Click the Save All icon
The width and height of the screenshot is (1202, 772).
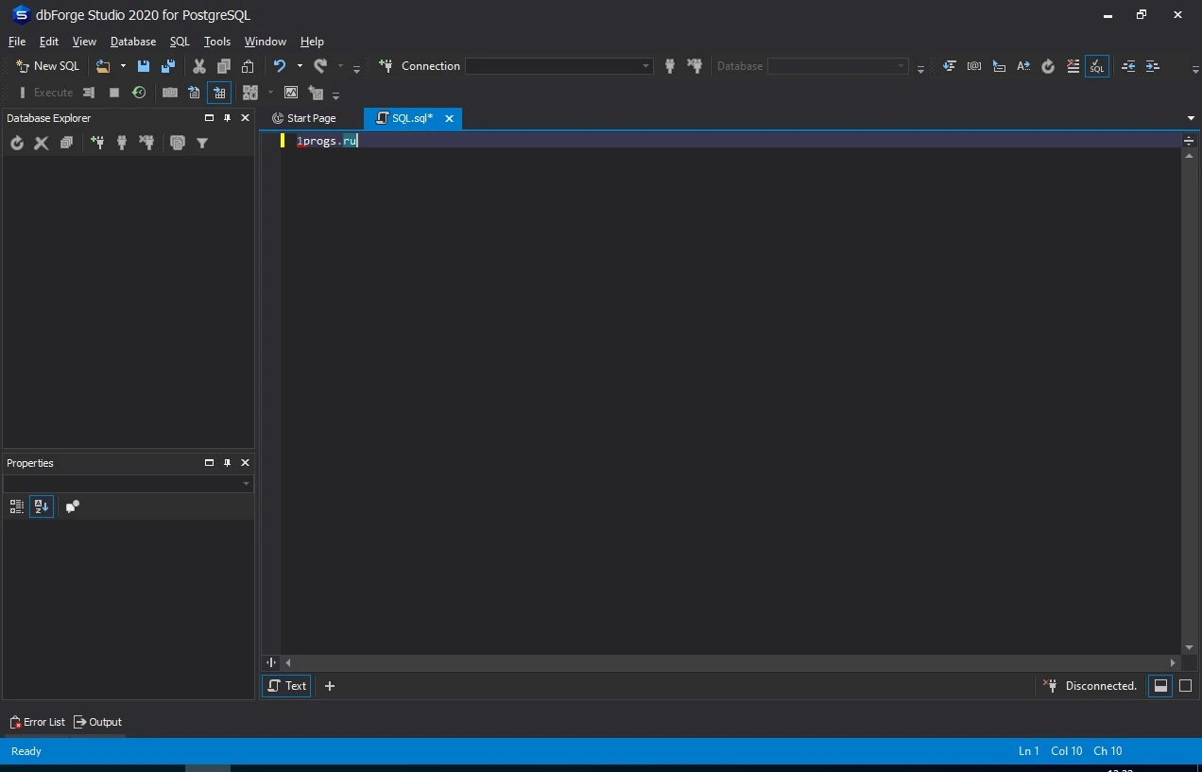(168, 66)
